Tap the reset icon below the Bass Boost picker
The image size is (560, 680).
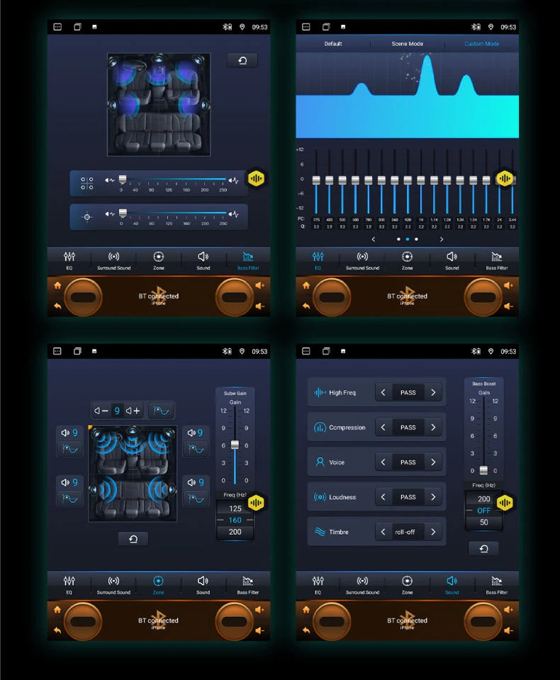pyautogui.click(x=483, y=548)
